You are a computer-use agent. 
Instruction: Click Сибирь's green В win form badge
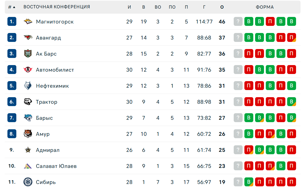pos(249,182)
